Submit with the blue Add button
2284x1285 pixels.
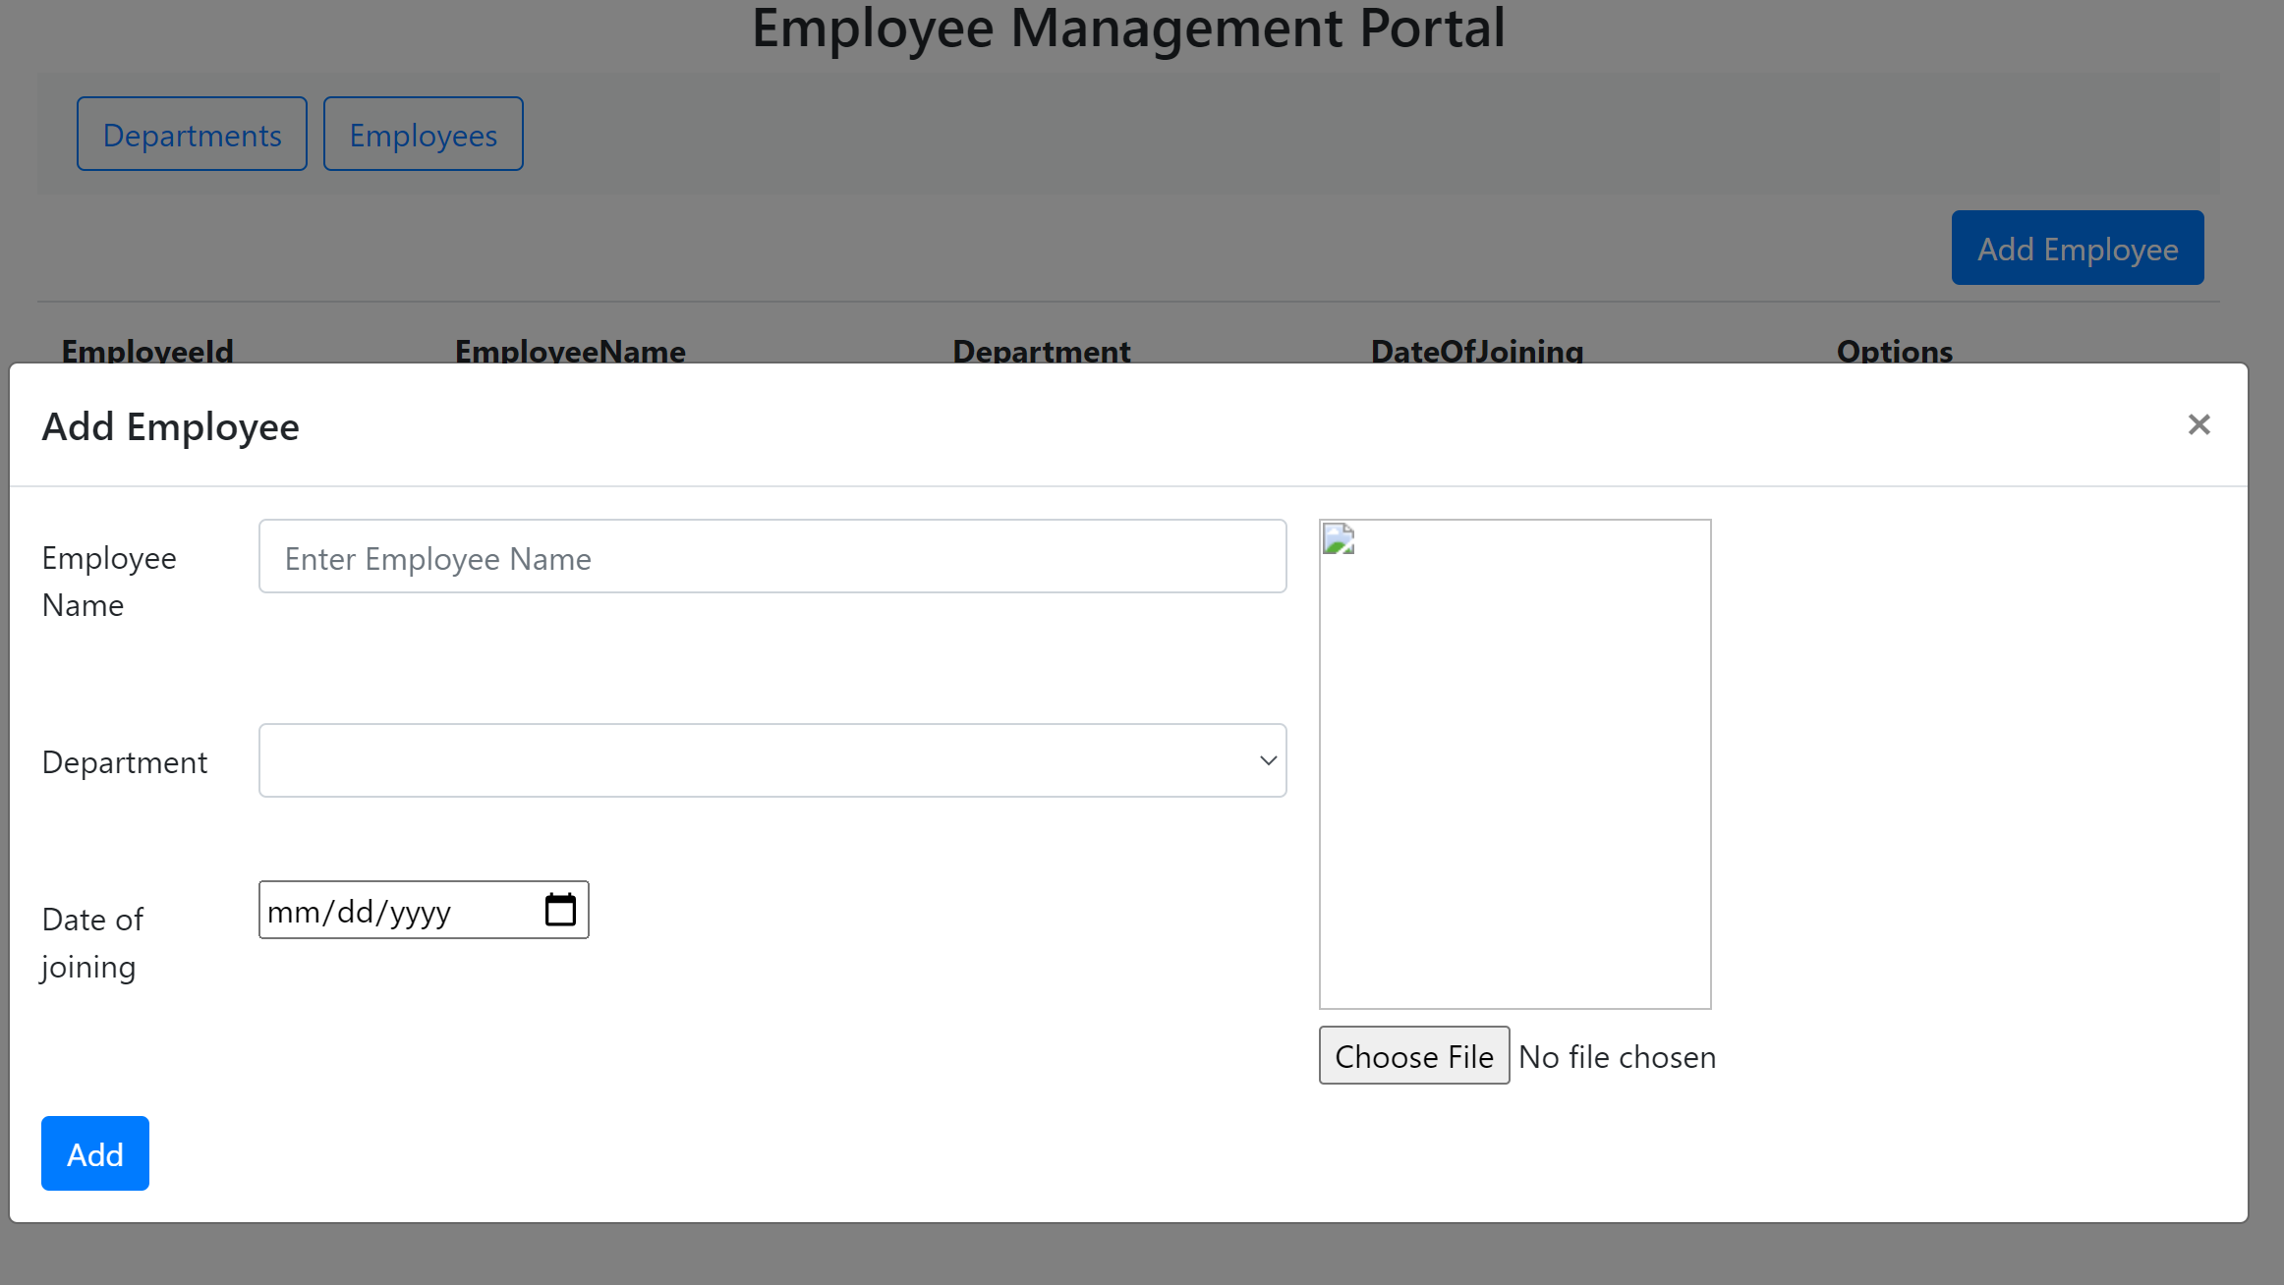click(95, 1153)
